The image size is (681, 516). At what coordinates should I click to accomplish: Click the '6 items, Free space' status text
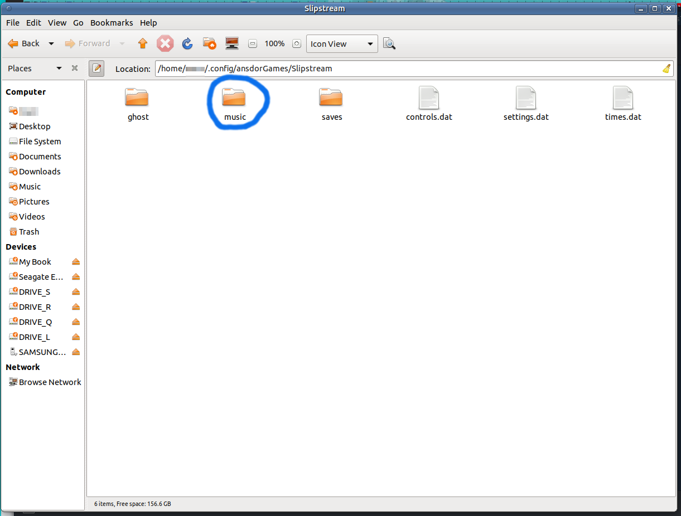click(132, 504)
